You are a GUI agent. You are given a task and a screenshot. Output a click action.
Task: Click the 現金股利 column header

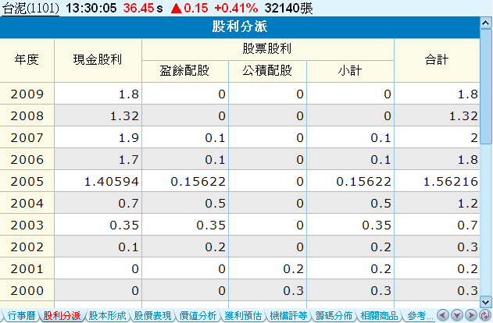(x=98, y=59)
